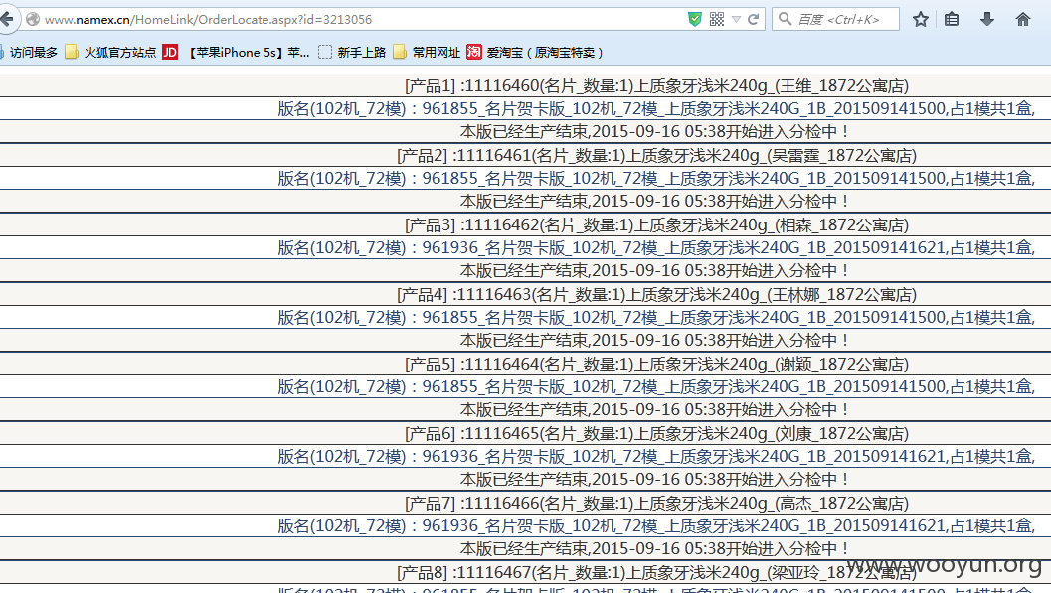Image resolution: width=1051 pixels, height=593 pixels.
Task: Reload the current page
Action: 754,20
